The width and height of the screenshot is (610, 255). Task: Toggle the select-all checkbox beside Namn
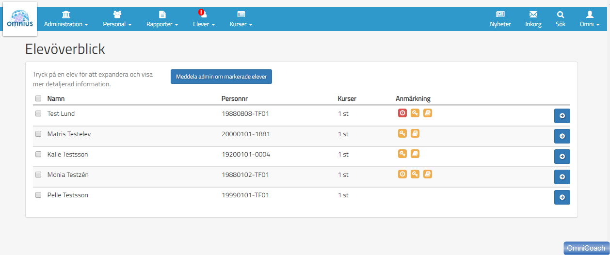(38, 98)
